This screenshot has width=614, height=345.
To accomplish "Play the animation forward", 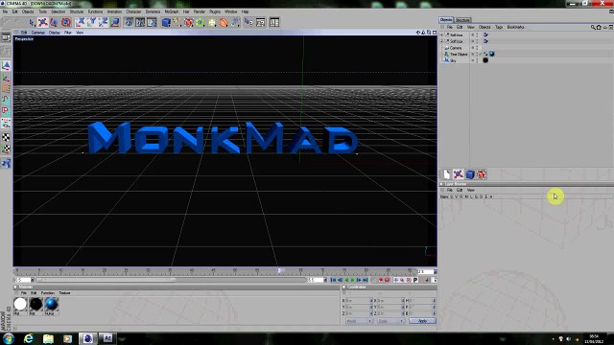I will pos(353,280).
